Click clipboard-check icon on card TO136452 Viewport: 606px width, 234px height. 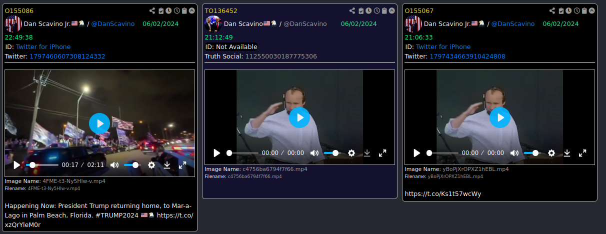[x=361, y=10]
